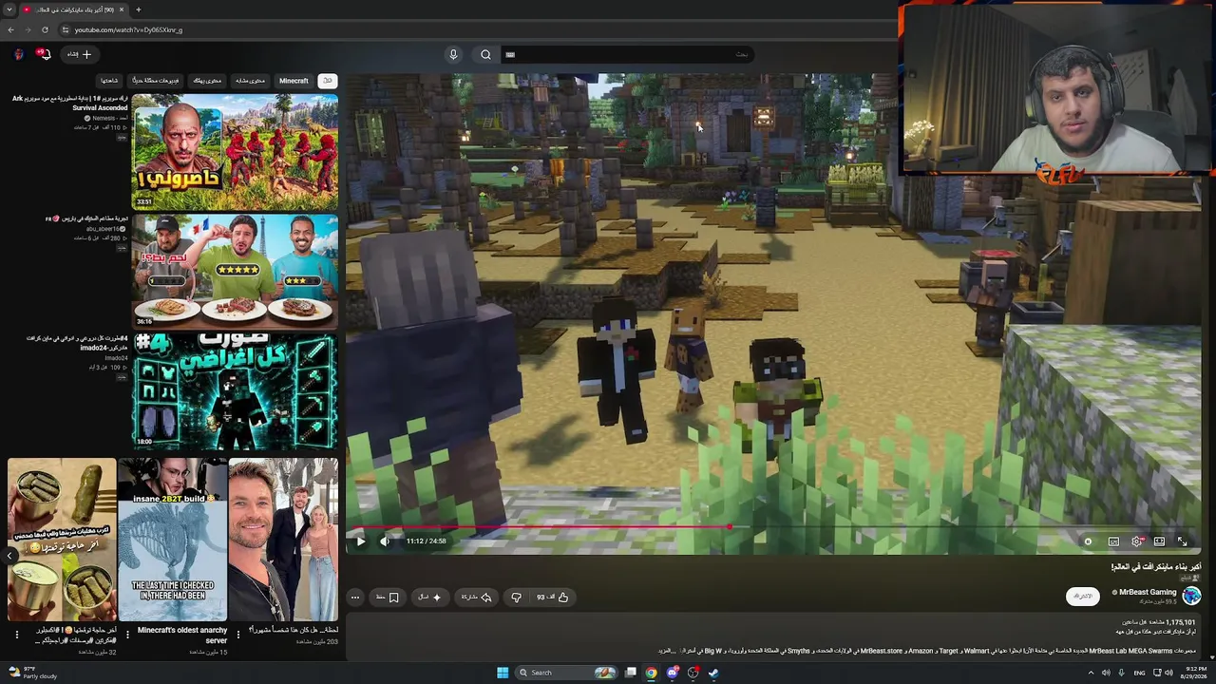Open the player settings gear
The image size is (1216, 684).
pos(1136,541)
